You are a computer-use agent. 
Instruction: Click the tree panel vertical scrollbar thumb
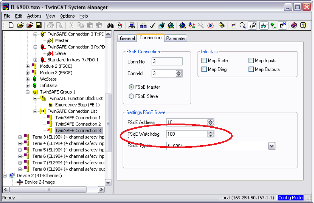108,123
